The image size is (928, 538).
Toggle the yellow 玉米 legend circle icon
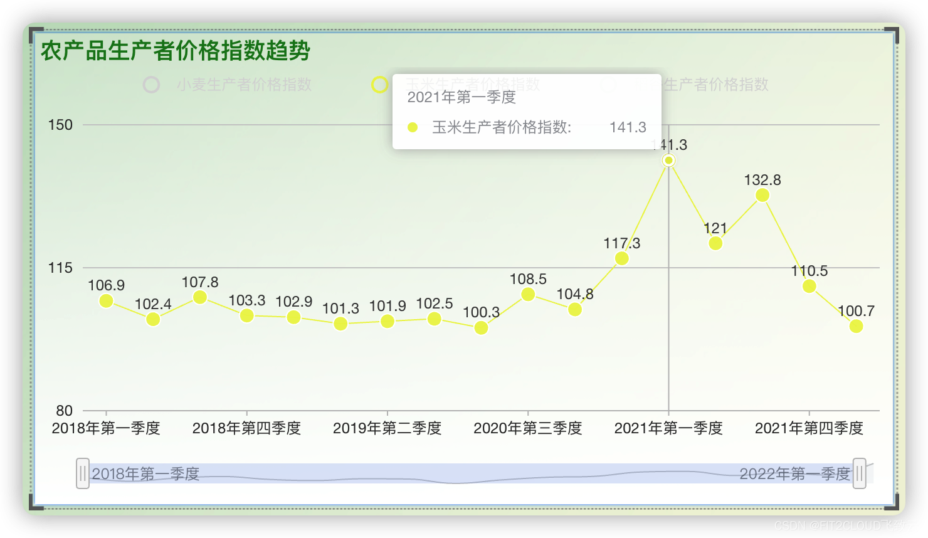click(x=379, y=85)
